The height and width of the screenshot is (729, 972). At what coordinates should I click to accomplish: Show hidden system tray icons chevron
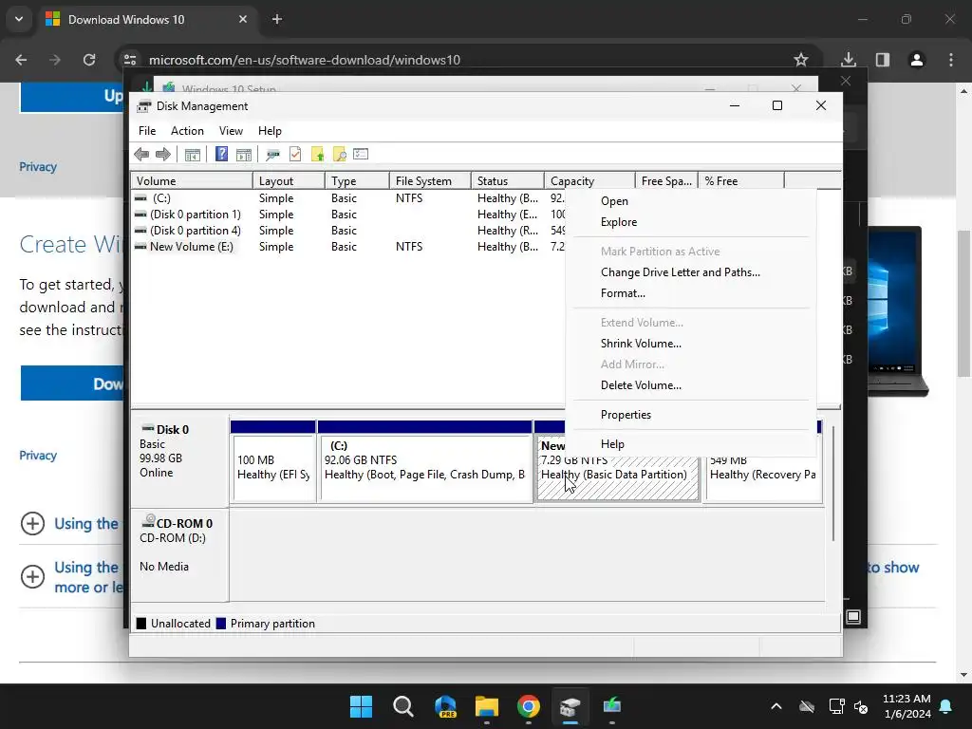pyautogui.click(x=776, y=706)
